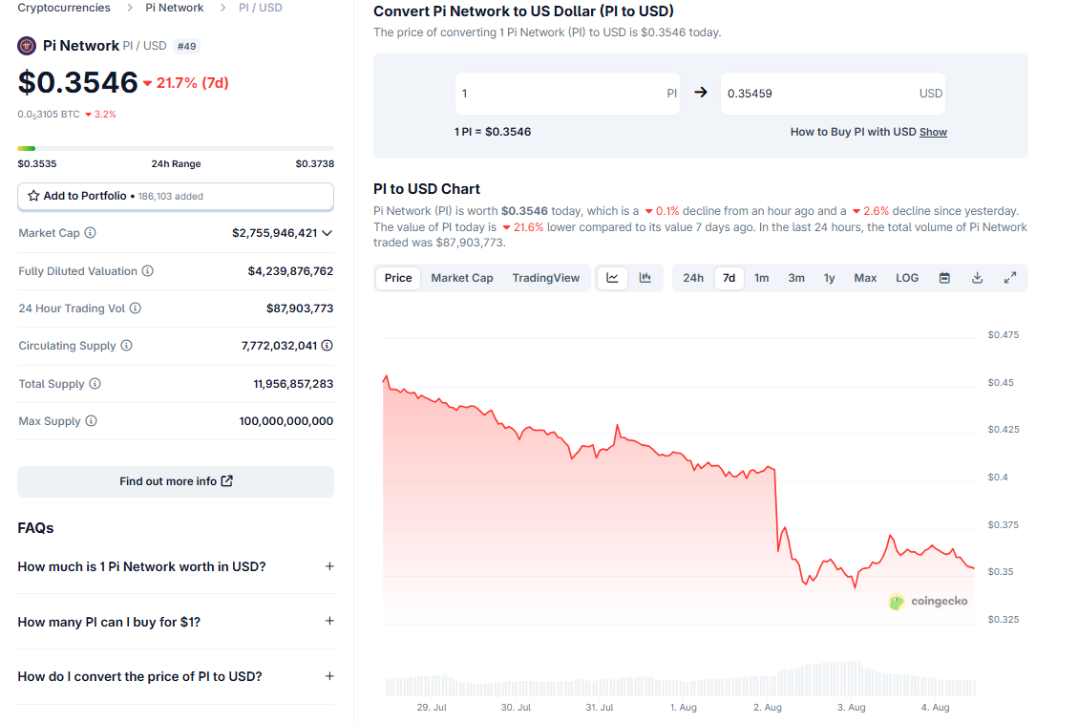Screen dimensions: 1078x723
Task: Click the PI amount input field
Action: [567, 93]
